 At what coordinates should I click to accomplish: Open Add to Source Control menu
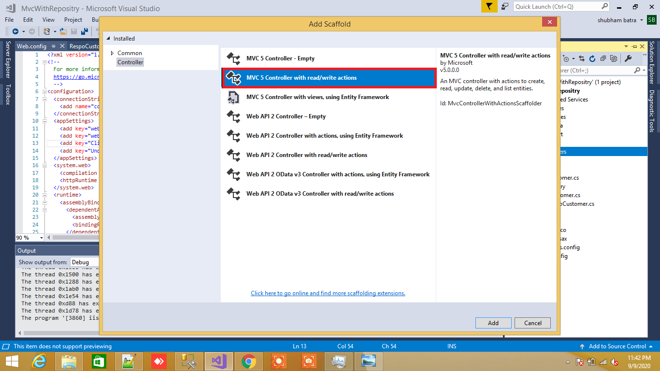point(617,346)
